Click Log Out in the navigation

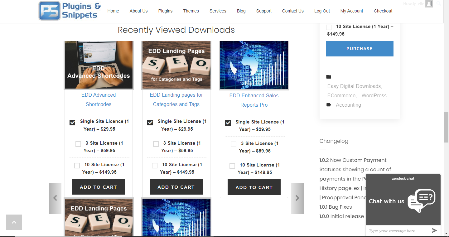click(322, 11)
